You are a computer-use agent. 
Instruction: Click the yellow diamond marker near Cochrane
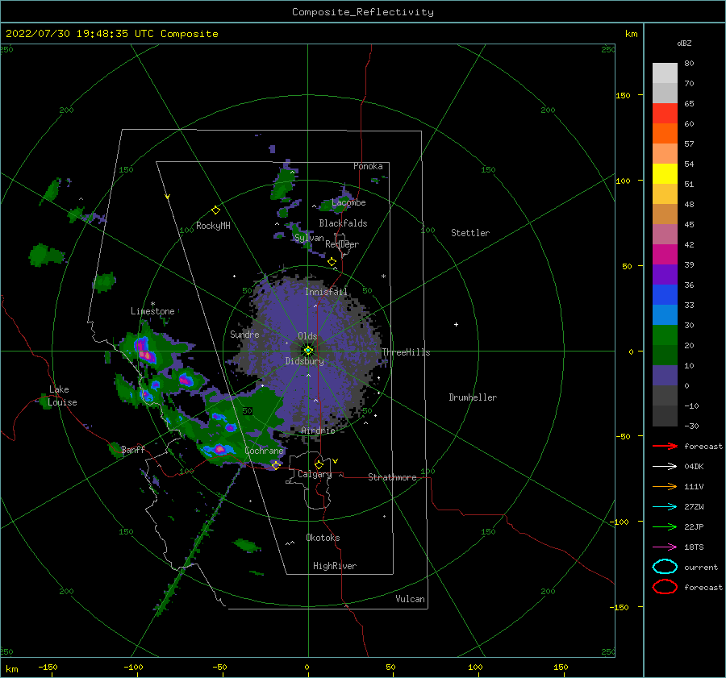276,465
